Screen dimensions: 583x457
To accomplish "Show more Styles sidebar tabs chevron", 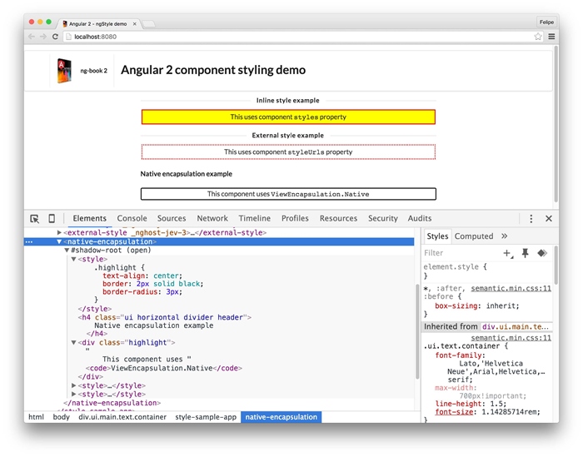I will coord(504,236).
